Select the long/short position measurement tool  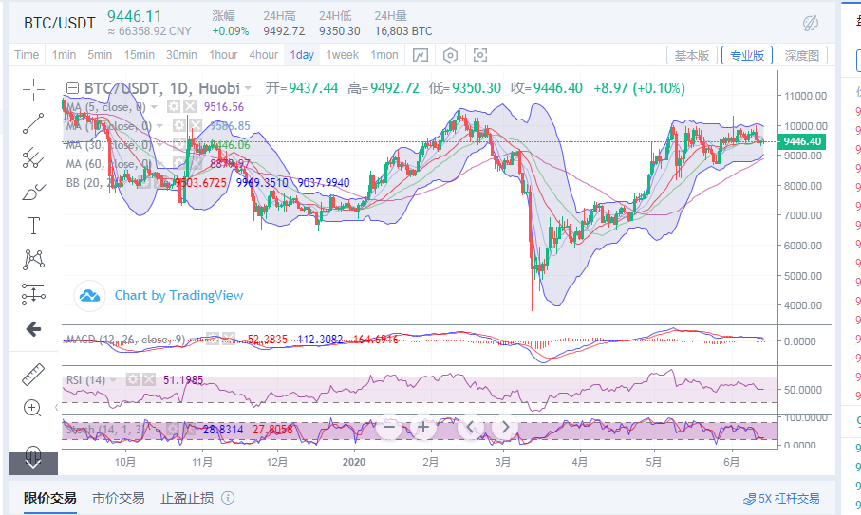[x=33, y=294]
